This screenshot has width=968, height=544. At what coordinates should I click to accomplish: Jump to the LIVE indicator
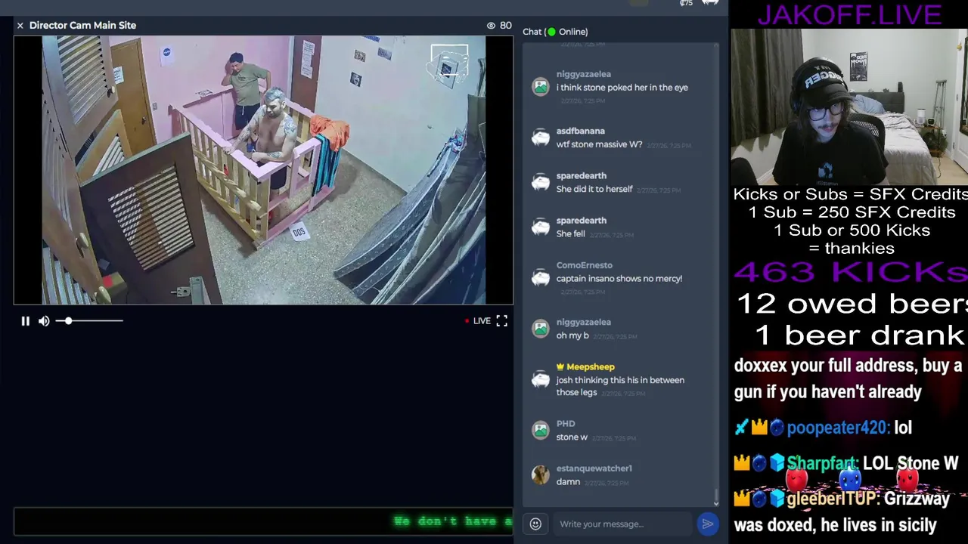click(x=477, y=321)
